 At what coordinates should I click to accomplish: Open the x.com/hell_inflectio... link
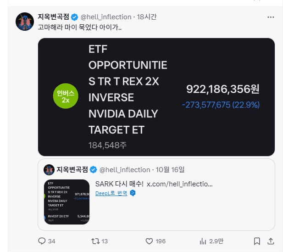click(x=179, y=184)
